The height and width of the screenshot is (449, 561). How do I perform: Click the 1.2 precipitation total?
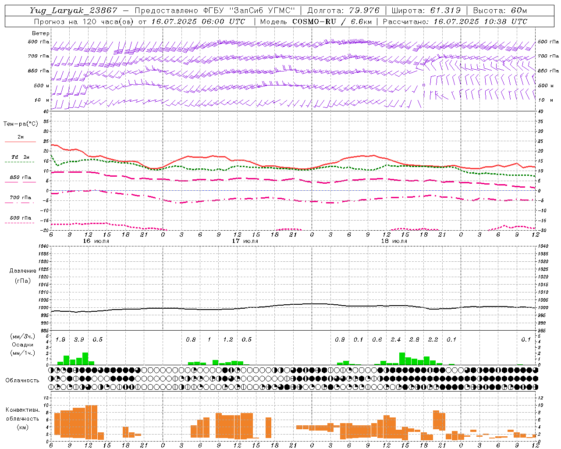click(228, 340)
